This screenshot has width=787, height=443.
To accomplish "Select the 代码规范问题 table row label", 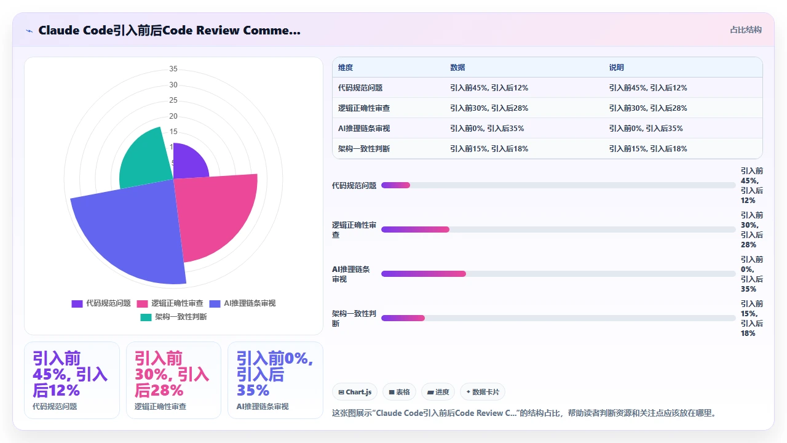I will [360, 88].
